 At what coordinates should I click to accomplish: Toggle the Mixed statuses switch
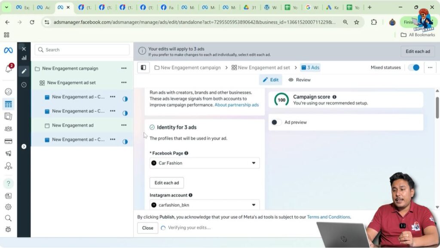coord(413,67)
